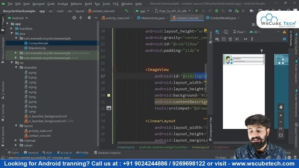Click the image gutter icon on line 32

coord(109,108)
